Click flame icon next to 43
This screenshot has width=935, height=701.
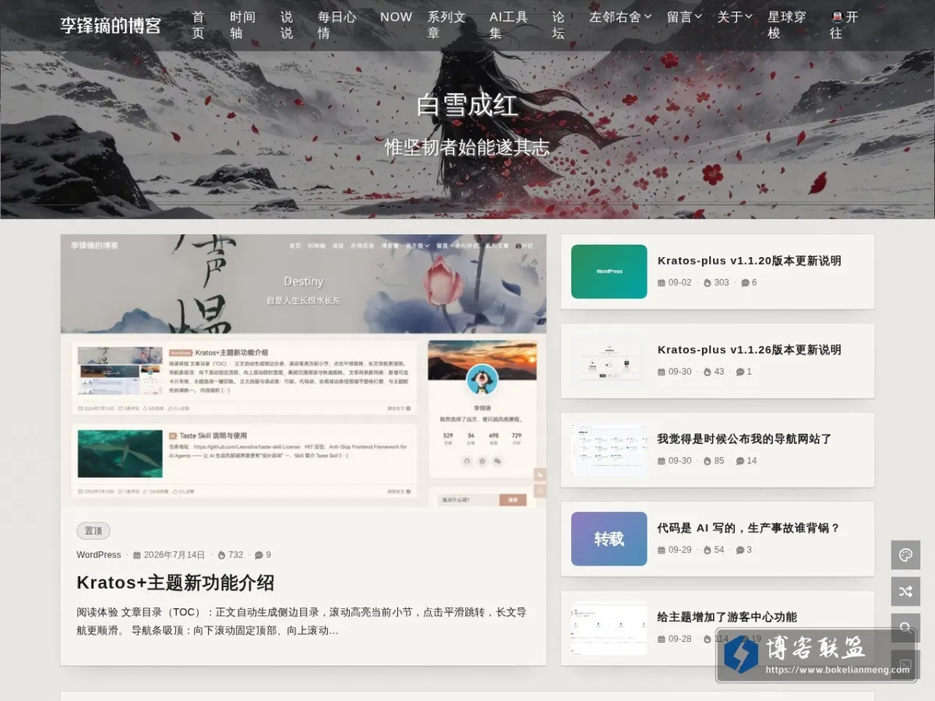coord(707,372)
